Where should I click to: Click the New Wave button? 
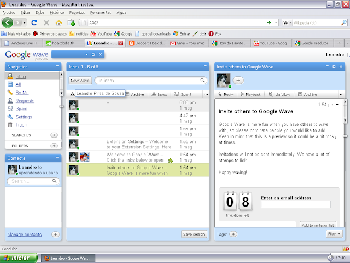coord(80,81)
